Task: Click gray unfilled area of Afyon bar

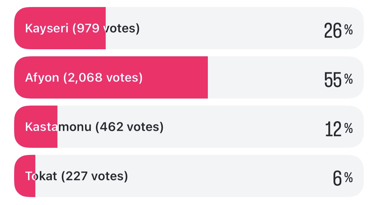Action: (x=286, y=77)
